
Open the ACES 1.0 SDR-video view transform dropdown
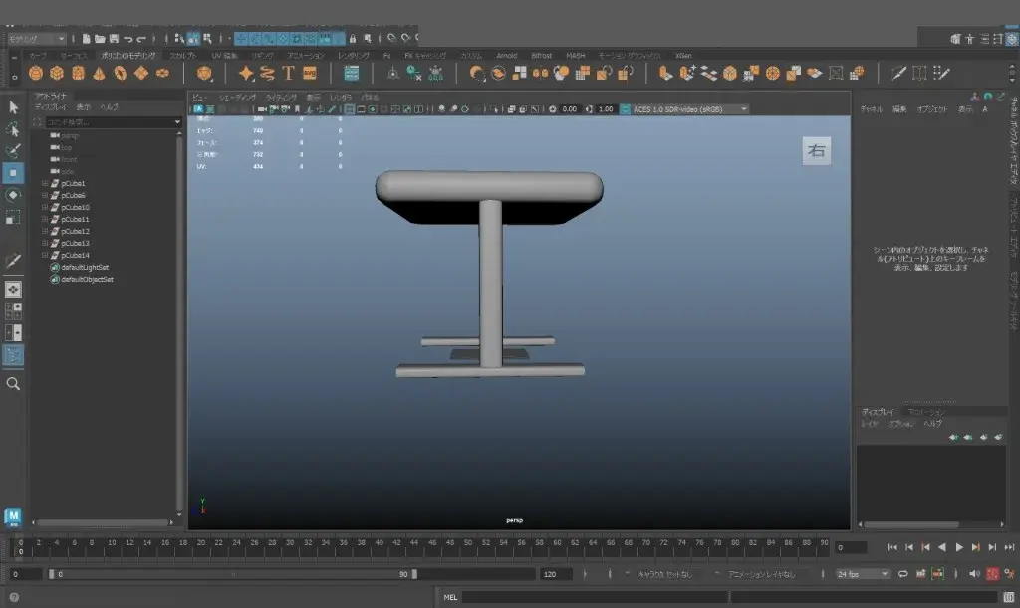(x=690, y=109)
